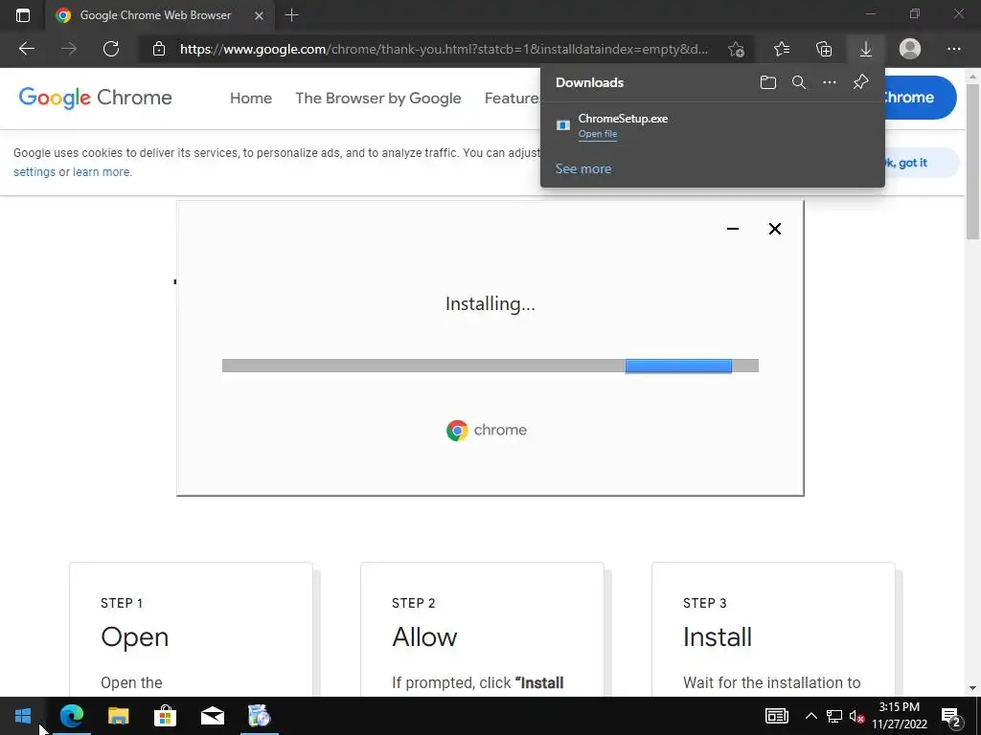981x735 pixels.
Task: Click the STEP 3 Install card
Action: [773, 630]
